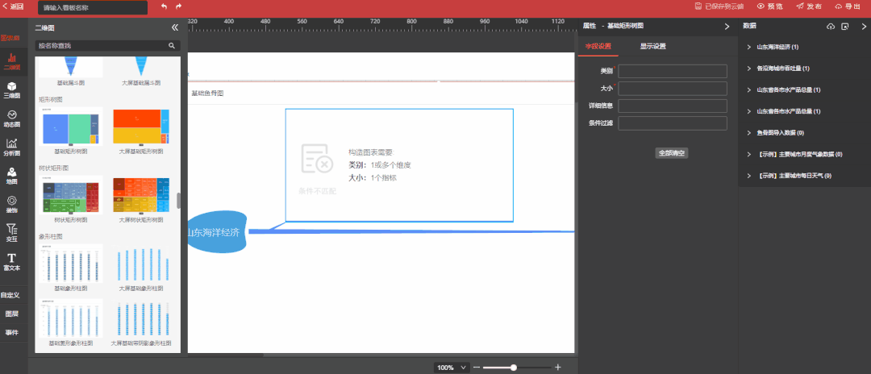Click the upload data cloud icon
Viewport: 871px width, 374px height.
[x=831, y=27]
